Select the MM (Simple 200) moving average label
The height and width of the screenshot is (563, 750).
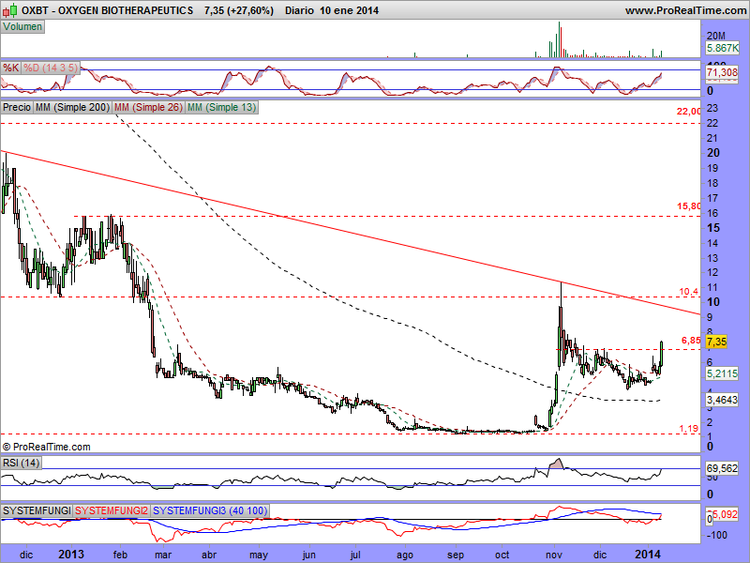pyautogui.click(x=73, y=107)
